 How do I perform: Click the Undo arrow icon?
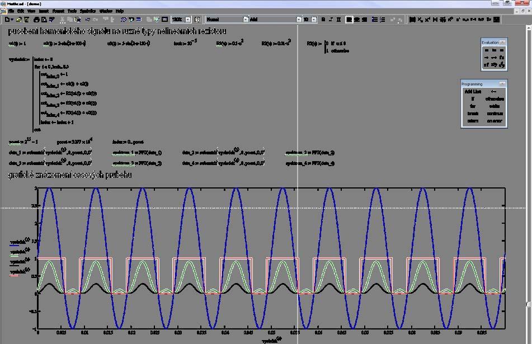[87, 20]
